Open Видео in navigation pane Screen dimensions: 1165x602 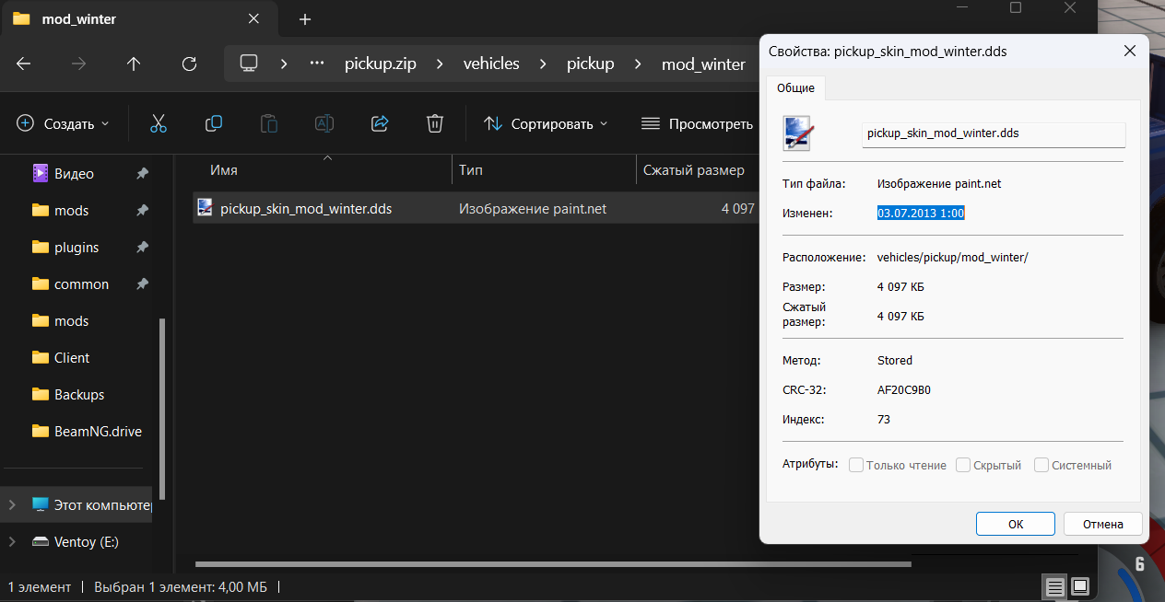point(74,173)
